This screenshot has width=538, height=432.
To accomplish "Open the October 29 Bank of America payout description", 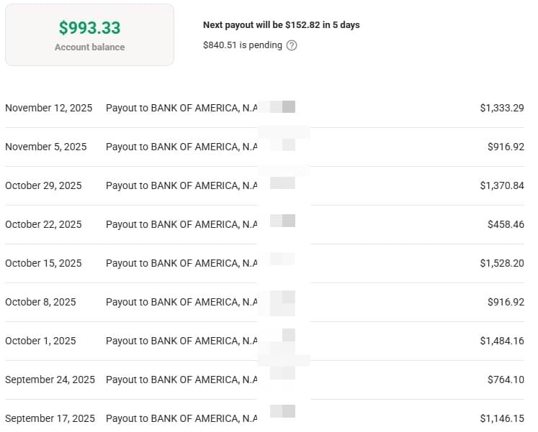I will [181, 185].
